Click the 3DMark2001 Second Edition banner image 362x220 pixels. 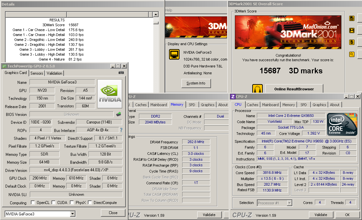[x=288, y=32]
